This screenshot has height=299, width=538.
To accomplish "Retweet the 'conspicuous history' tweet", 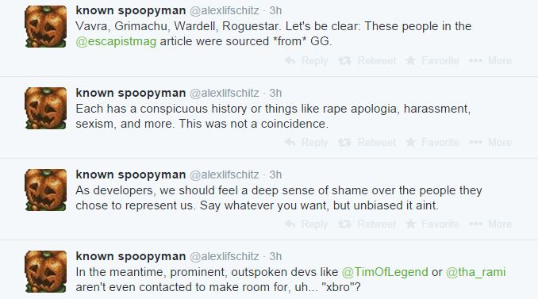I will click(367, 142).
